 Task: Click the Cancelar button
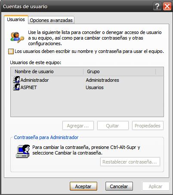pos(119,186)
